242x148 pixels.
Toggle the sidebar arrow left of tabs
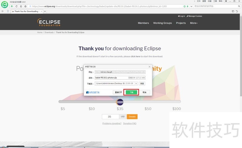pyautogui.click(x=3, y=11)
